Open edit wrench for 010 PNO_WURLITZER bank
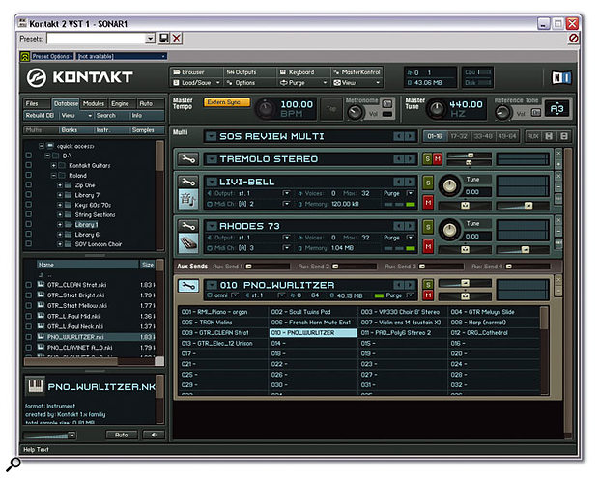 [188, 285]
